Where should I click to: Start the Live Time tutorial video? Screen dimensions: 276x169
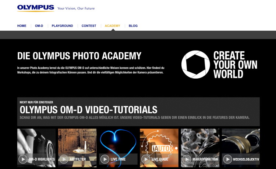click(105, 159)
